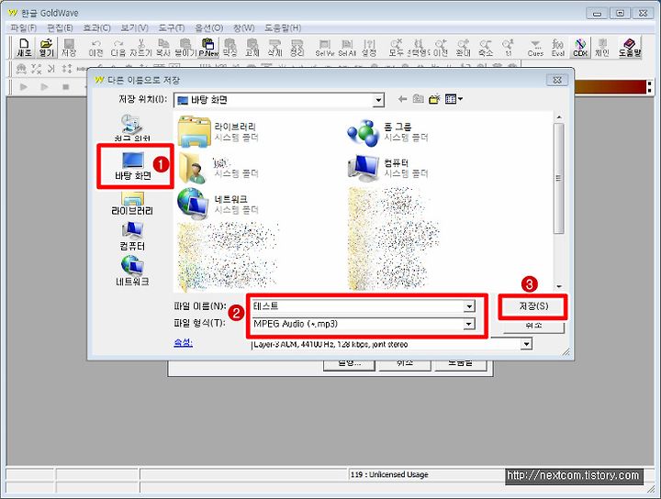Select 라이브러리 in places bar
The width and height of the screenshot is (661, 499).
(132, 204)
